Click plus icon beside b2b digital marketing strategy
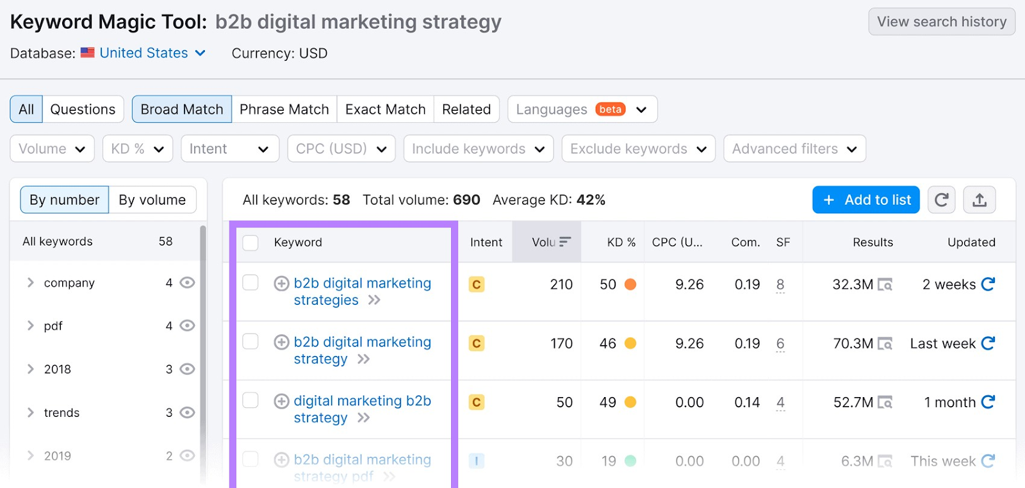 [281, 342]
